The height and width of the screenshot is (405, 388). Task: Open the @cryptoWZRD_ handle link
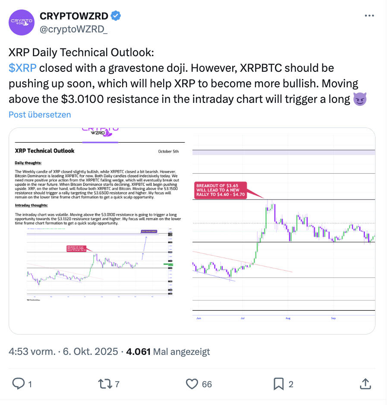pyautogui.click(x=74, y=29)
